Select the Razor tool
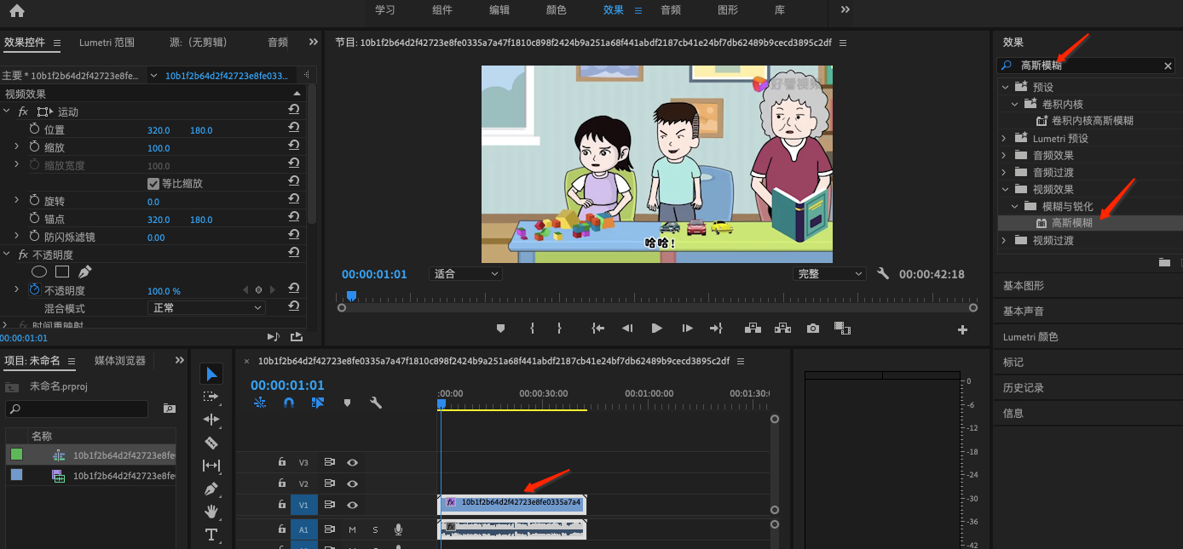 click(211, 443)
